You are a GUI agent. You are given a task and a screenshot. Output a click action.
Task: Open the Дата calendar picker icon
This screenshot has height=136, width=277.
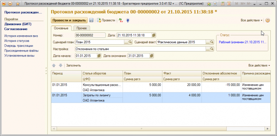point(154,35)
